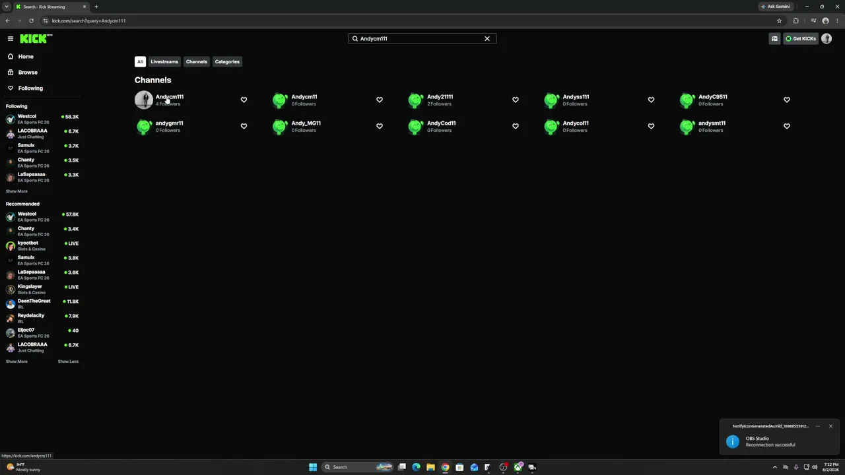This screenshot has width=845, height=475.
Task: Open Kingslayer channel avatar in Recommended
Action: 11,289
